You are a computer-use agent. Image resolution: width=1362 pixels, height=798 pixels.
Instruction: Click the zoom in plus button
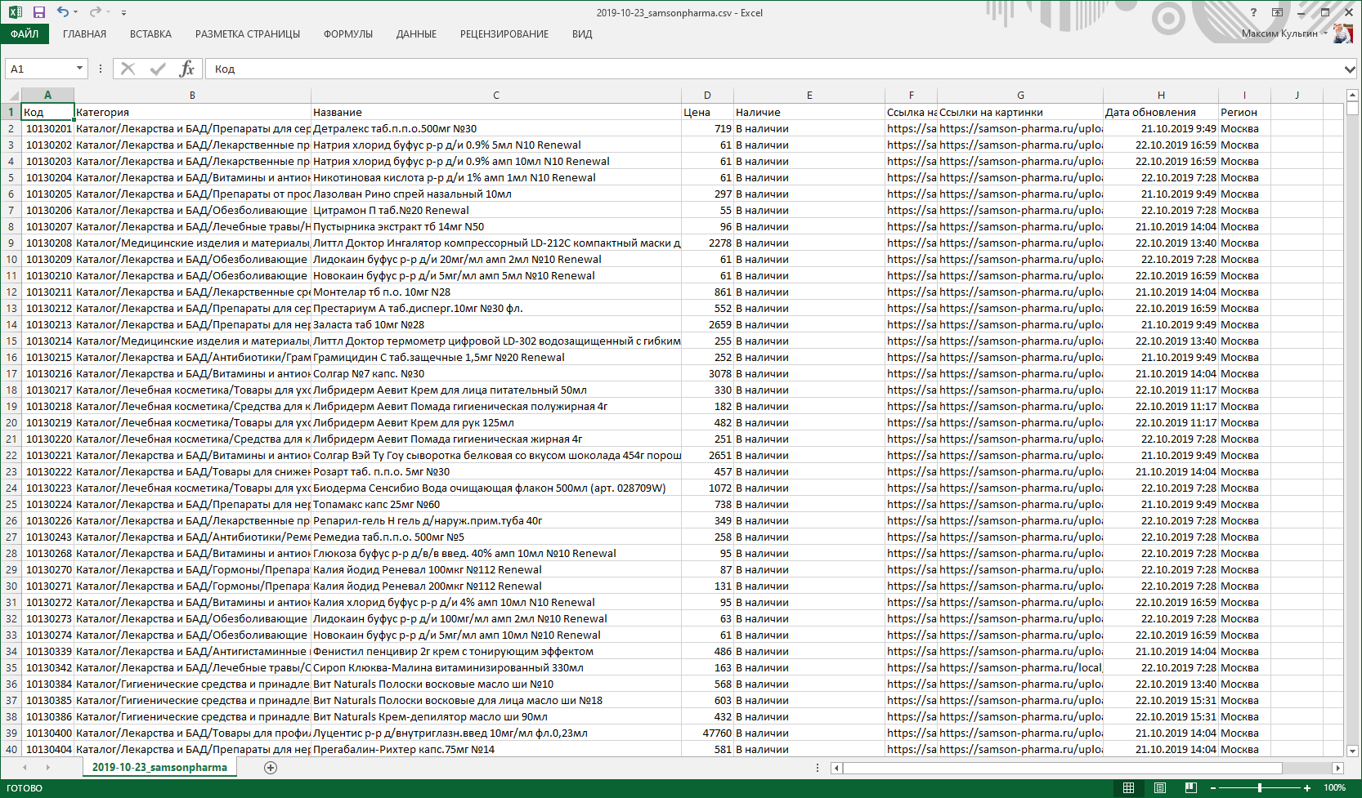pos(1307,787)
